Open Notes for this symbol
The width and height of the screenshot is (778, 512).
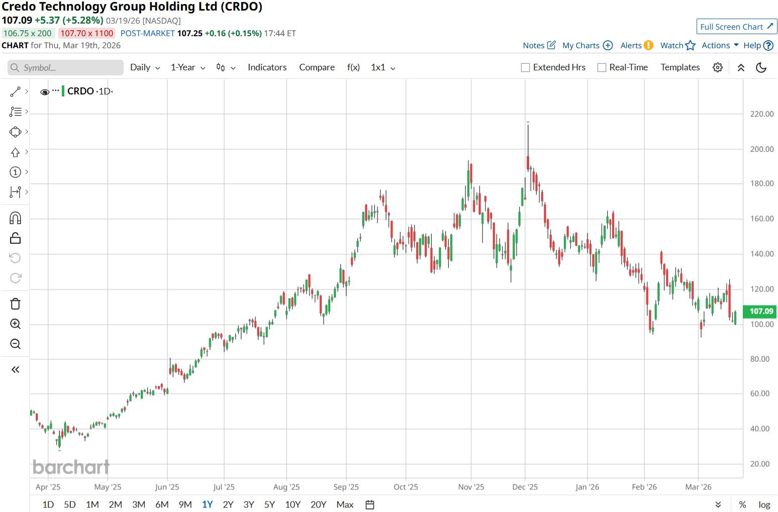tap(539, 45)
